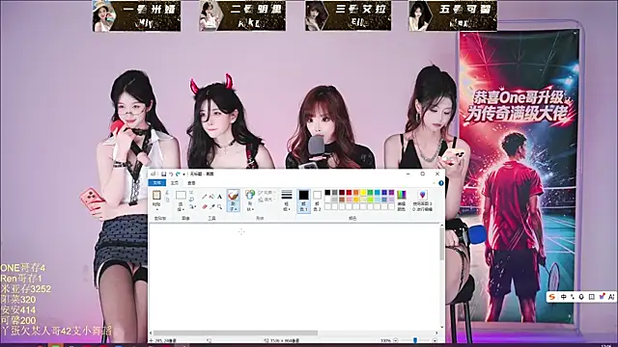Pick the red color swatch

(349, 193)
